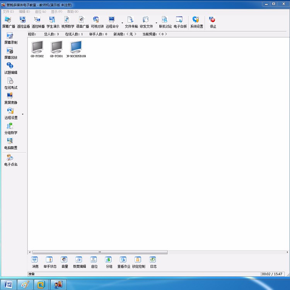Start 电子点名 electronic roll call
Image resolution: width=290 pixels, height=290 pixels.
pos(10,160)
